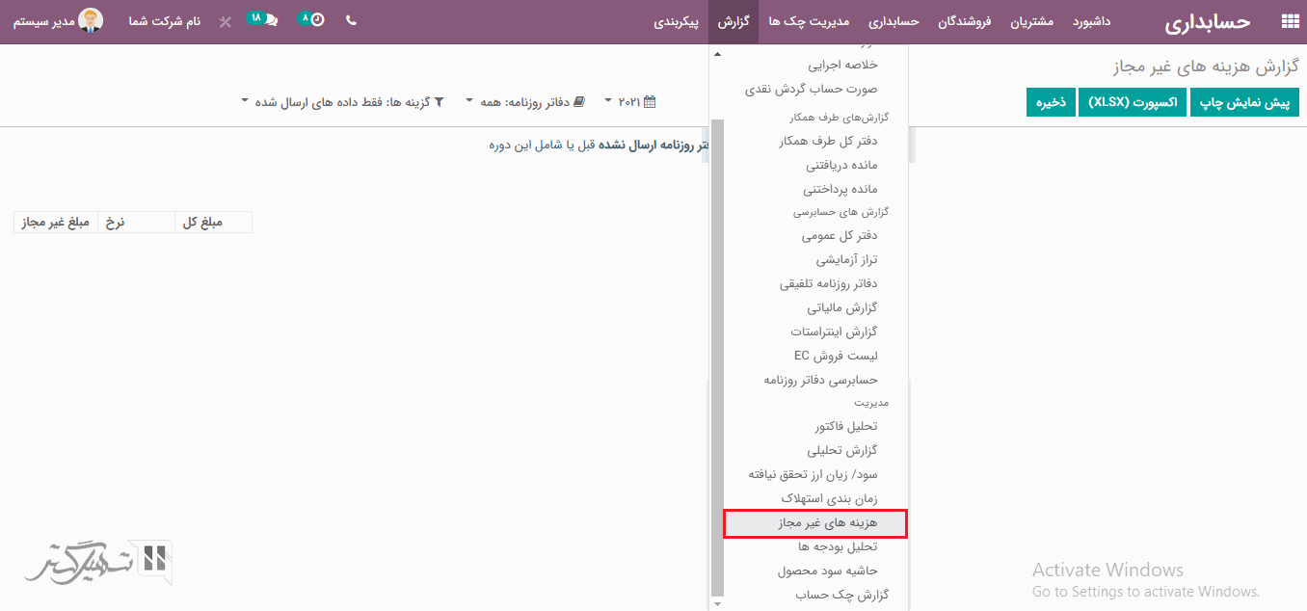Select هزینه های غیر مجاز menu entry
The height and width of the screenshot is (611, 1307).
(814, 523)
